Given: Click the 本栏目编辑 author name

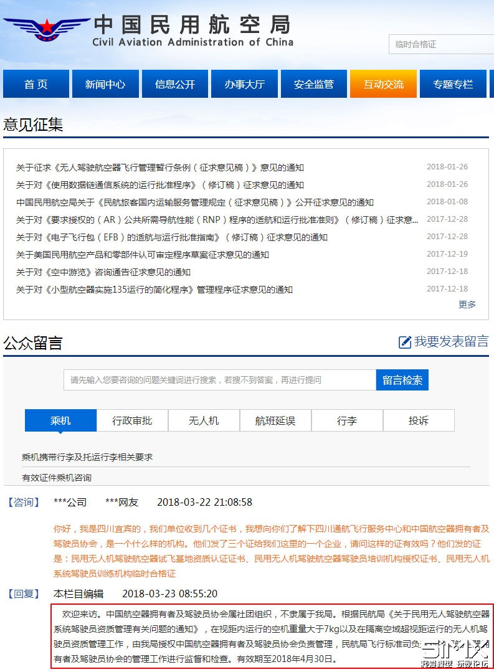Looking at the screenshot, I should pos(78,594).
